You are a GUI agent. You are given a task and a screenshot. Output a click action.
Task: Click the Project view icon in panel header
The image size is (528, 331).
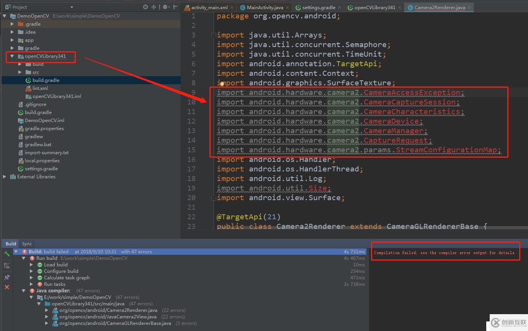click(8, 7)
